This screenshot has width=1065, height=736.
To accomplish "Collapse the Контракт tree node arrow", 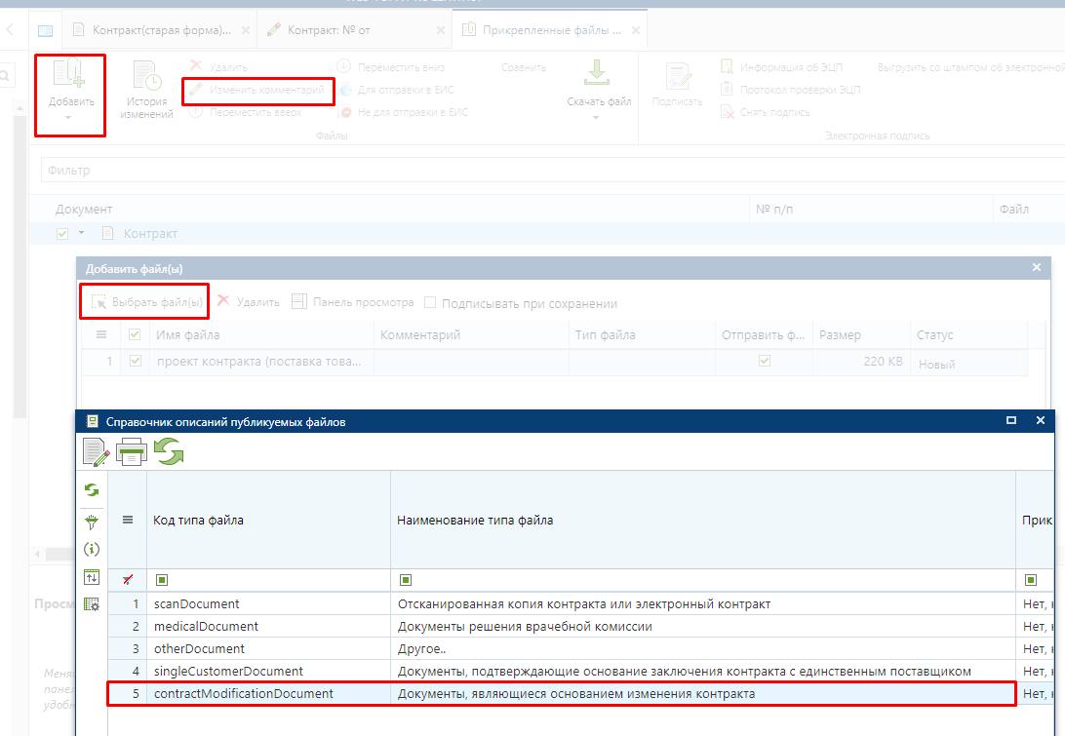I will (x=82, y=234).
